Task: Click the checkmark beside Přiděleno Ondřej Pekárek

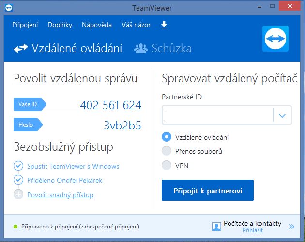Action: coord(18,180)
